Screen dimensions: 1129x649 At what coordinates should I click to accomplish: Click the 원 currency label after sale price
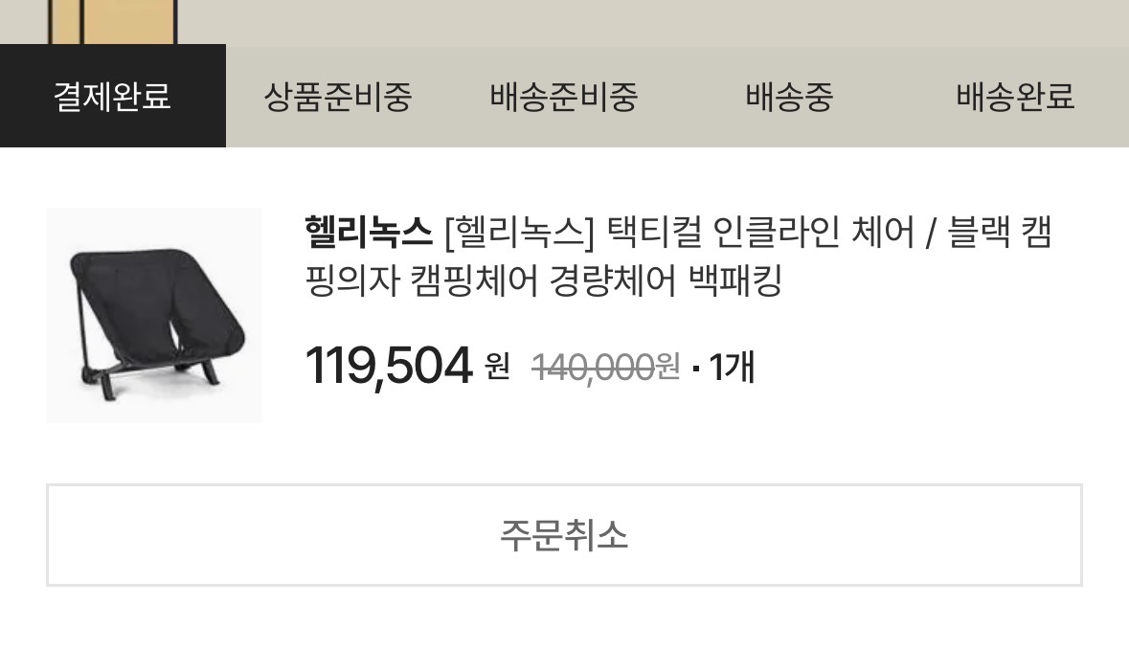coord(498,367)
